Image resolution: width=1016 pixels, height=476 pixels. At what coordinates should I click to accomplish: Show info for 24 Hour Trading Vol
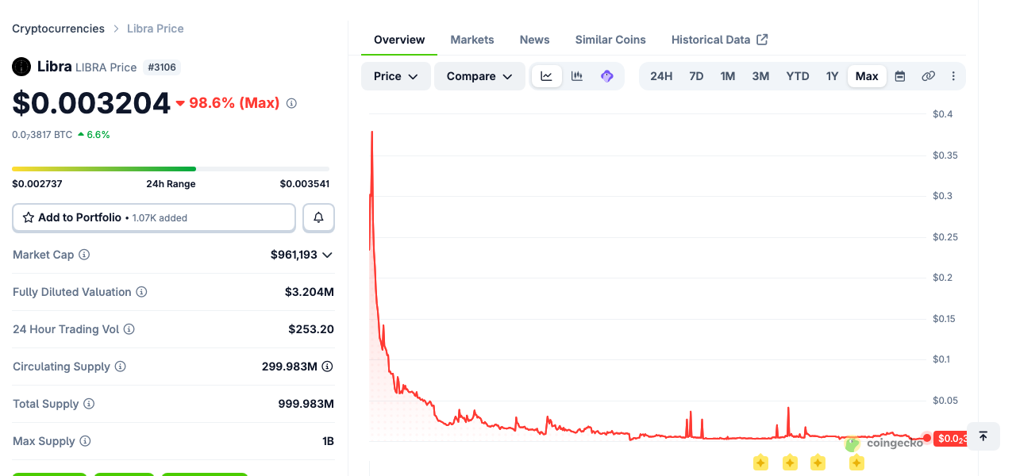[129, 329]
